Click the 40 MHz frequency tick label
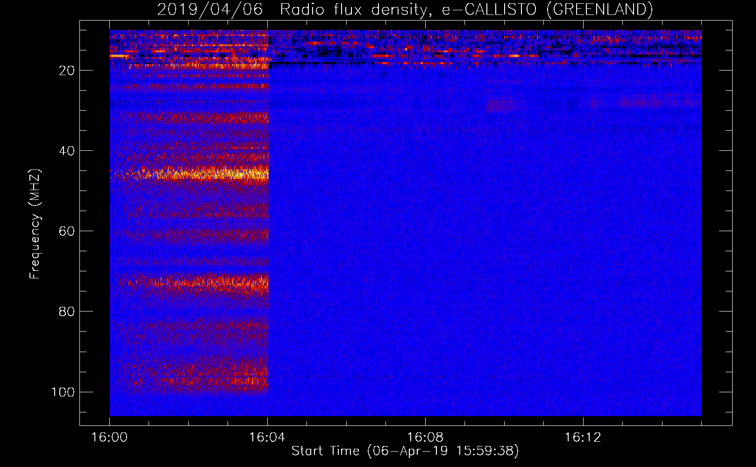Viewport: 756px width, 467px height. (67, 151)
